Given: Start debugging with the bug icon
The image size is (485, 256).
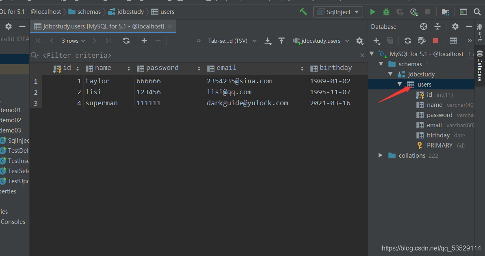Looking at the screenshot, I should [386, 12].
